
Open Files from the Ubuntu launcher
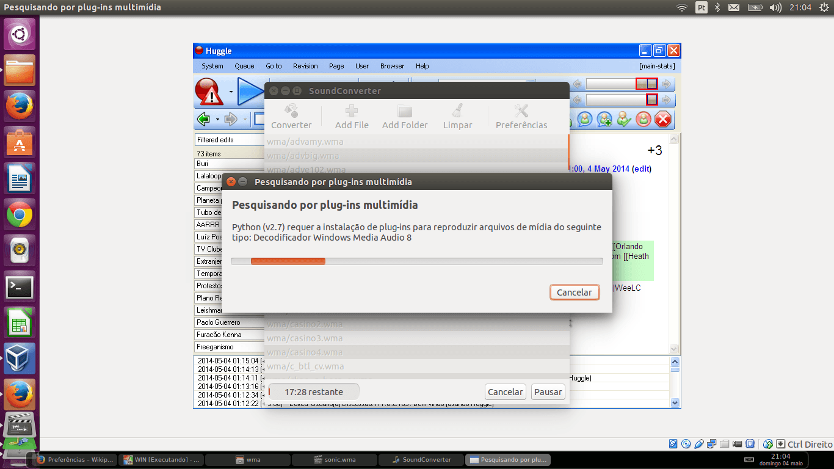[20, 70]
